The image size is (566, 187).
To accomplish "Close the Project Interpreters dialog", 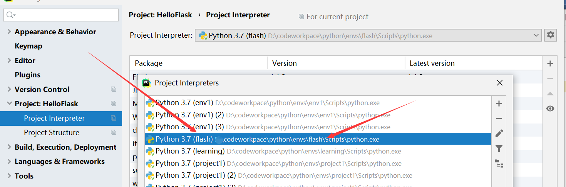I will [500, 83].
